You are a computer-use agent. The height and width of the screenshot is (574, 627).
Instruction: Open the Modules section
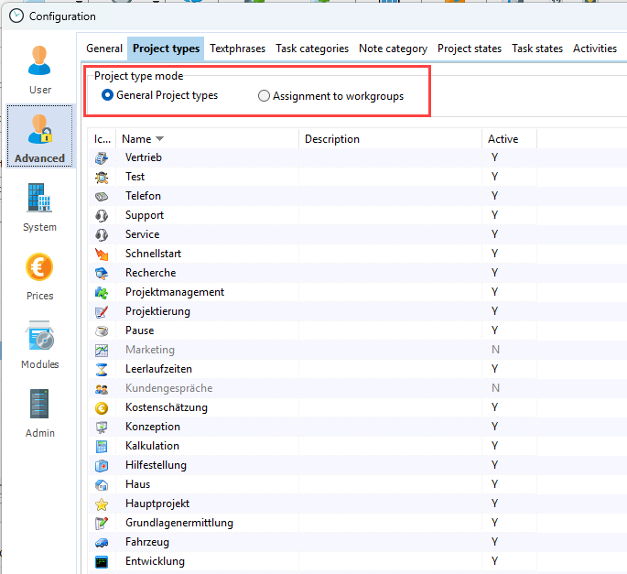pyautogui.click(x=39, y=343)
